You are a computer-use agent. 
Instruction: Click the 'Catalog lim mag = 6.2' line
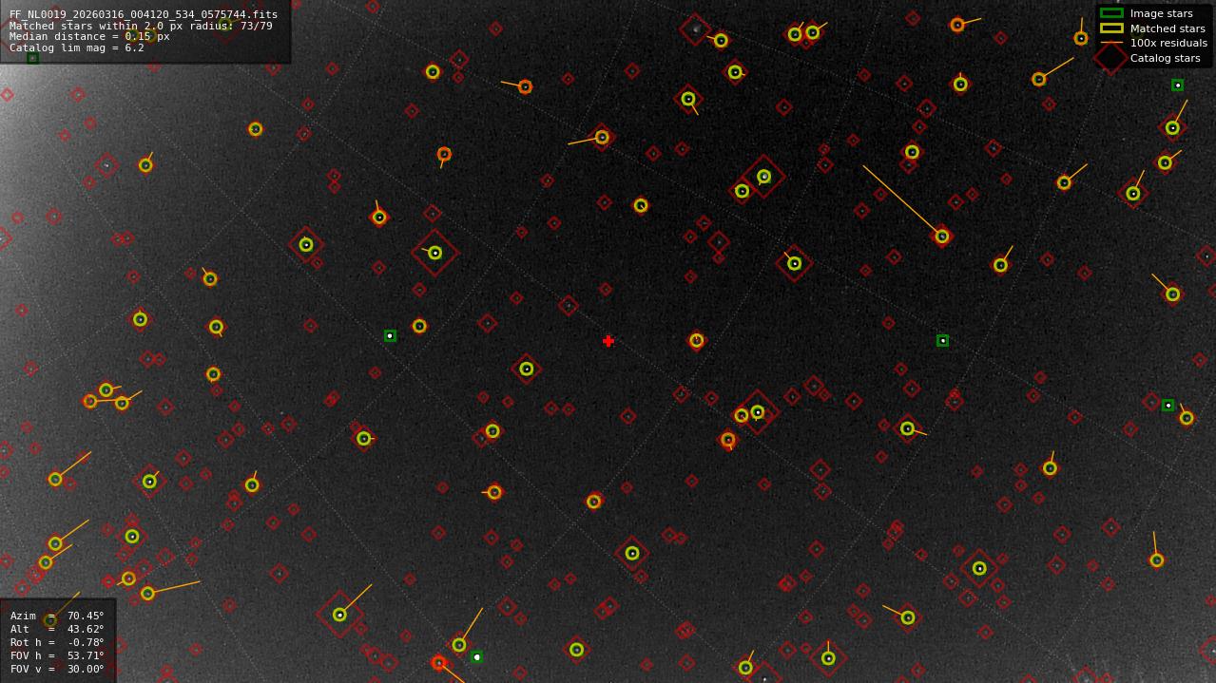77,47
